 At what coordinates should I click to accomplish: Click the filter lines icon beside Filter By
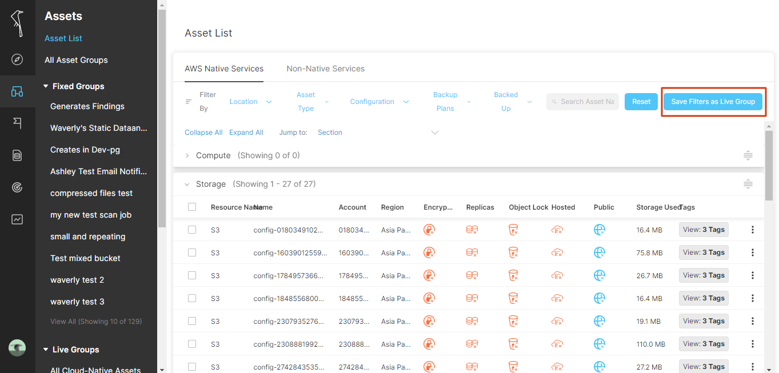[189, 102]
